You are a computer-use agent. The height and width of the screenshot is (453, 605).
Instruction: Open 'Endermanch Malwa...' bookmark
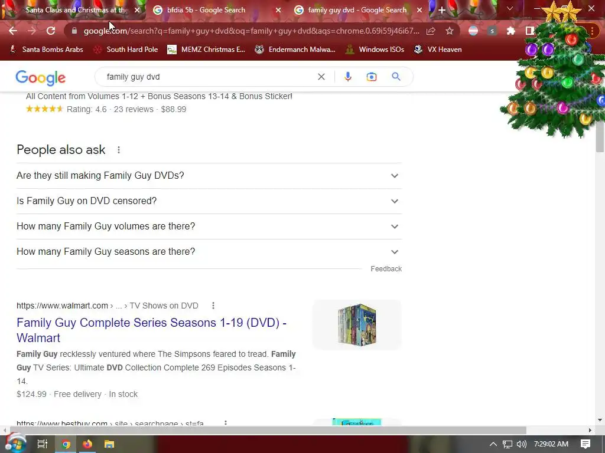[x=295, y=50]
